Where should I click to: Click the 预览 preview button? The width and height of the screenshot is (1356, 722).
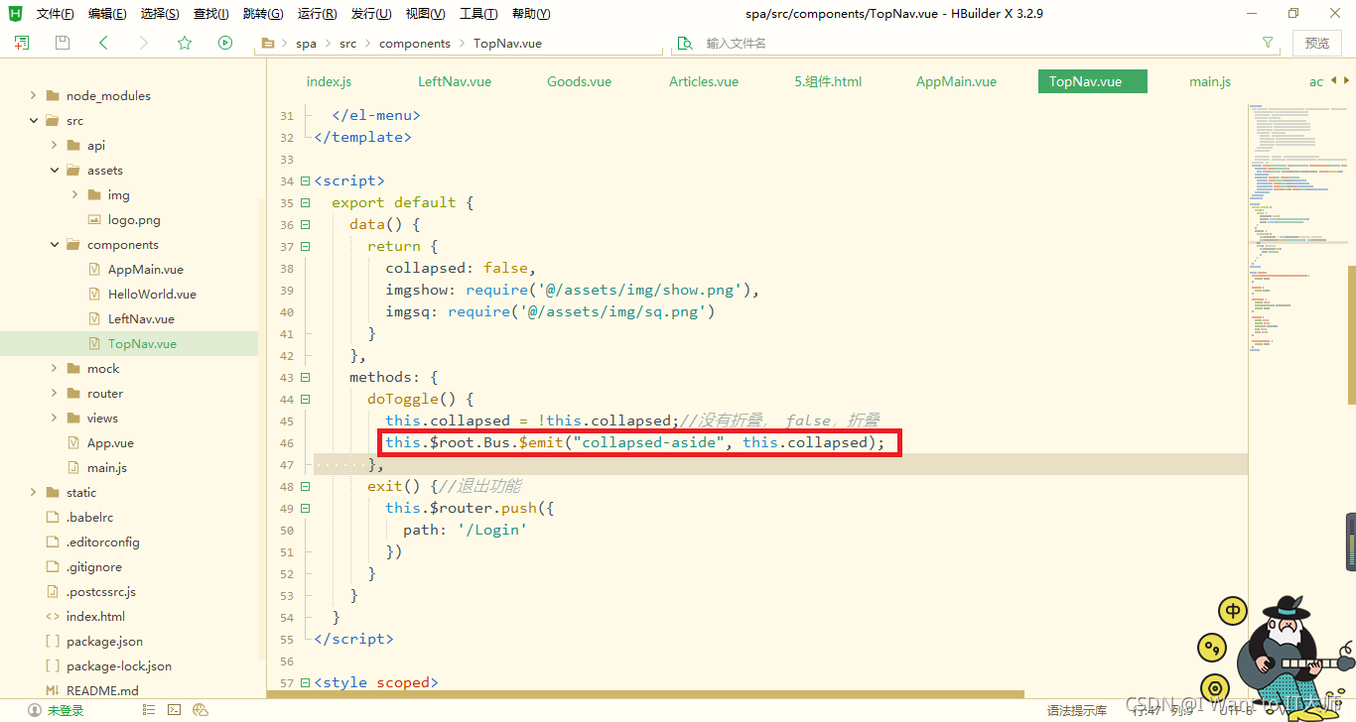coord(1316,43)
